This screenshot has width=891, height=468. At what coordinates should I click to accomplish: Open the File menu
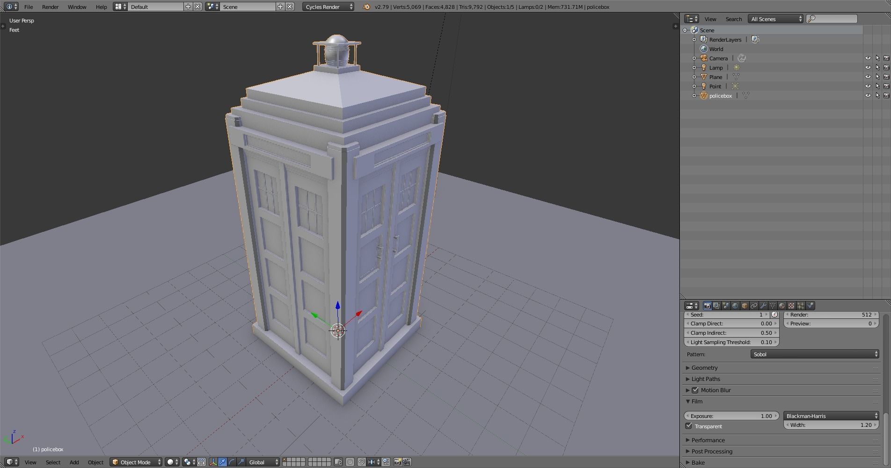coord(29,7)
